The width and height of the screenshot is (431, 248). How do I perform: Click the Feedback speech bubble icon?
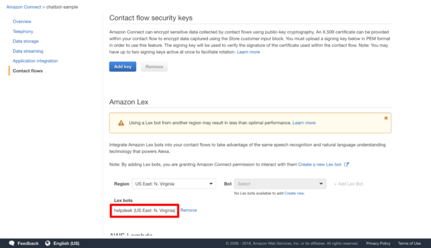click(x=11, y=243)
